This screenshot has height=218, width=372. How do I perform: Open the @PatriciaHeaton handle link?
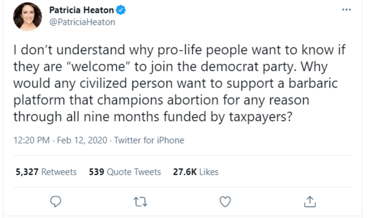tap(82, 22)
